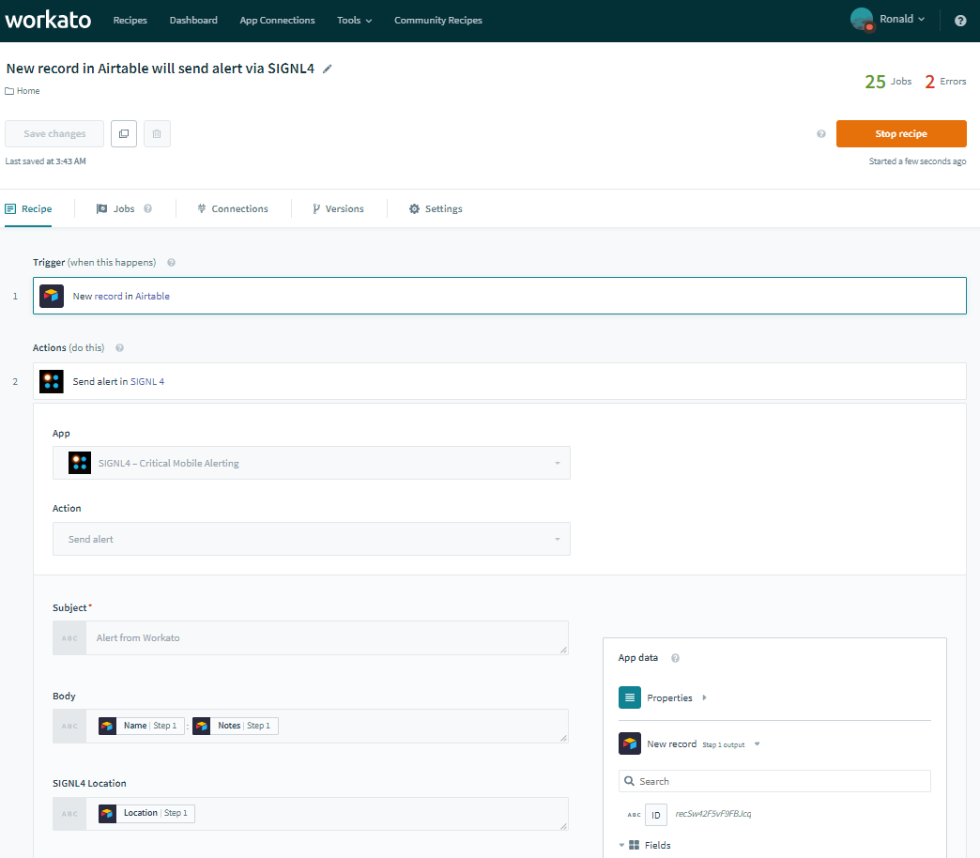Open the App selection dropdown
Screen dimensions: 980x858
[312, 463]
